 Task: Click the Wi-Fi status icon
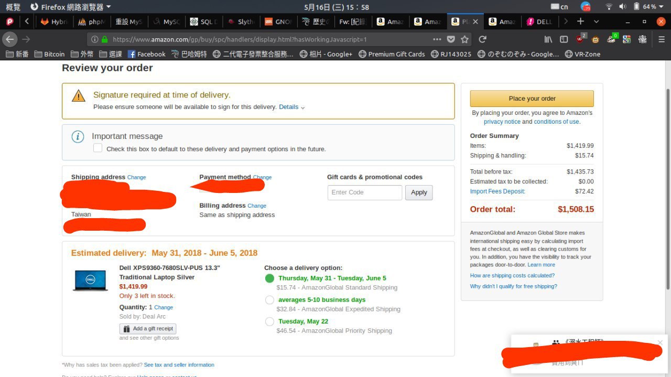click(609, 7)
